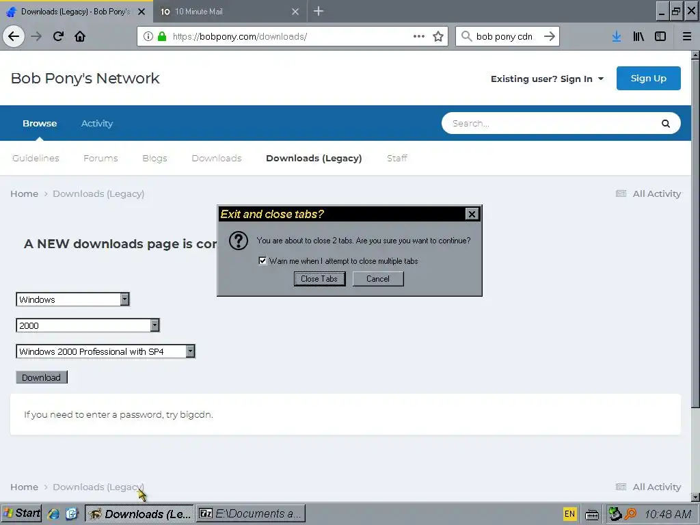The height and width of the screenshot is (525, 700).
Task: Close the 10 Minute Mail tab
Action: [295, 12]
